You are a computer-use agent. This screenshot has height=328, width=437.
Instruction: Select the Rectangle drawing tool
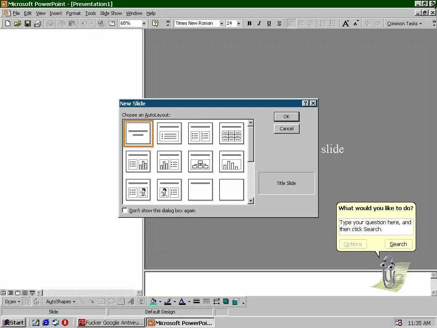pyautogui.click(x=102, y=302)
